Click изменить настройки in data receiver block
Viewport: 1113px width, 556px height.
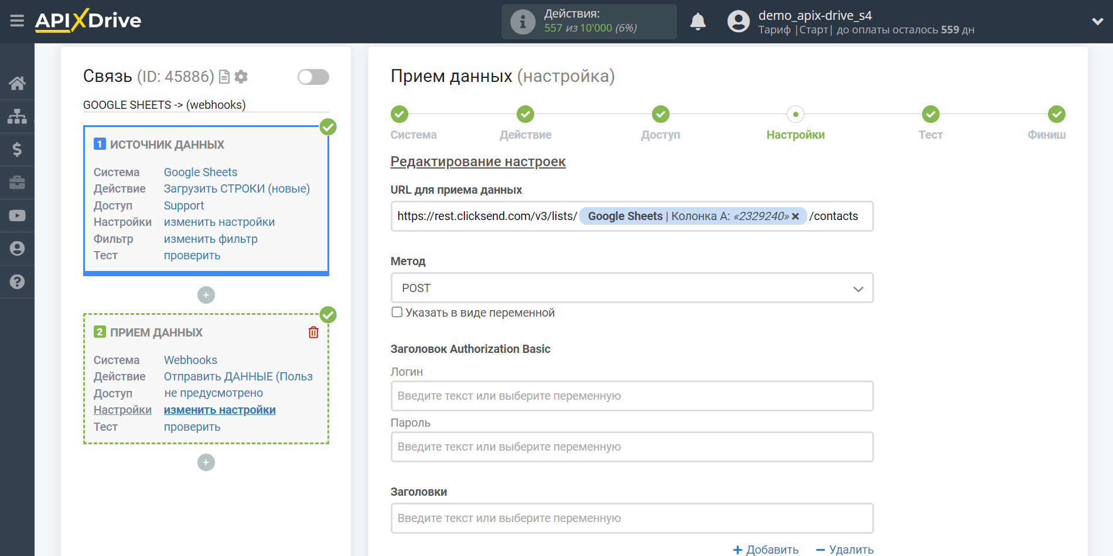[x=220, y=410]
